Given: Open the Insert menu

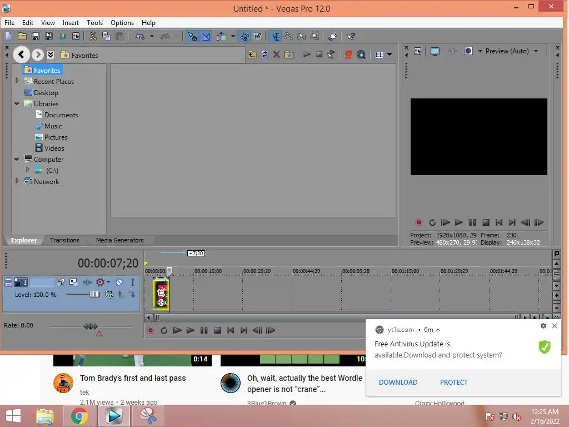Looking at the screenshot, I should tap(71, 22).
